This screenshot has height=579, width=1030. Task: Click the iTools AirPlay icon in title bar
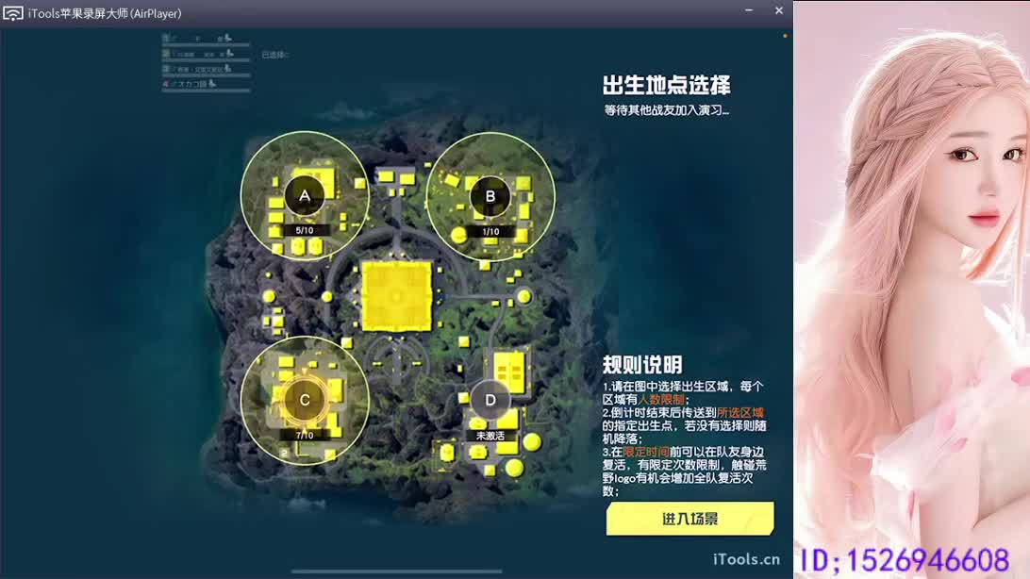[x=12, y=13]
